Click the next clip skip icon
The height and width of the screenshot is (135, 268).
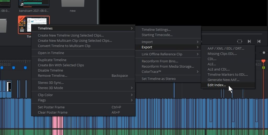tap(249, 41)
